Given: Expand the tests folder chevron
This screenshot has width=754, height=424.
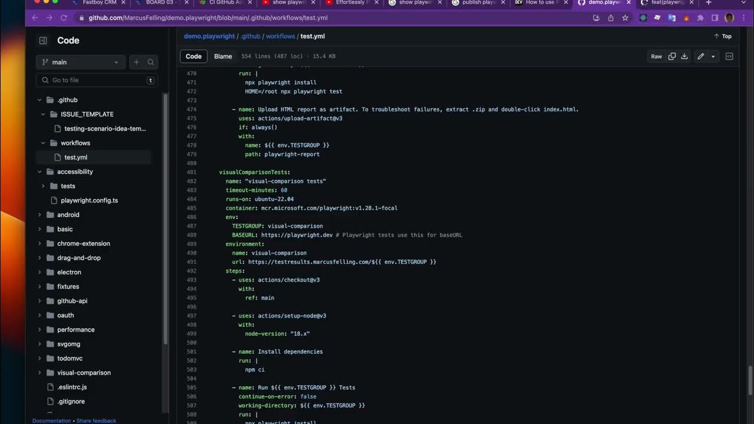Looking at the screenshot, I should click(43, 186).
